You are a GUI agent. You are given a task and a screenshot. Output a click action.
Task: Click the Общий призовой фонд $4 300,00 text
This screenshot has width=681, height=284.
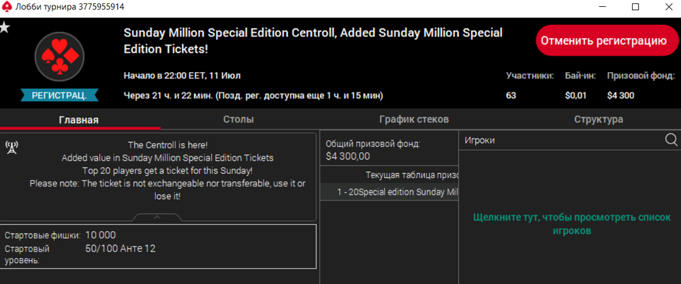click(373, 150)
